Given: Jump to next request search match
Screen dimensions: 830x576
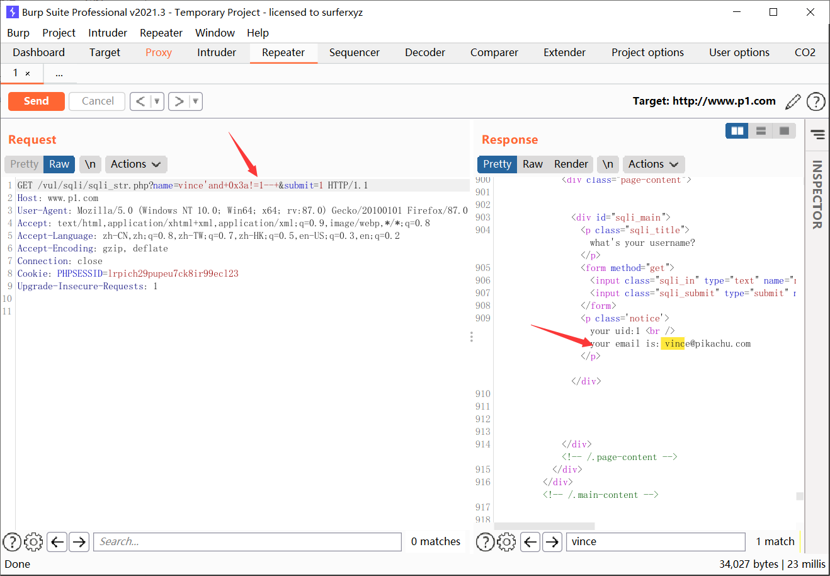Looking at the screenshot, I should coord(79,541).
